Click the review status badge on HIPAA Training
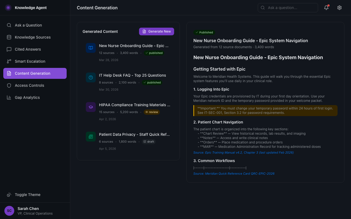 (x=152, y=112)
